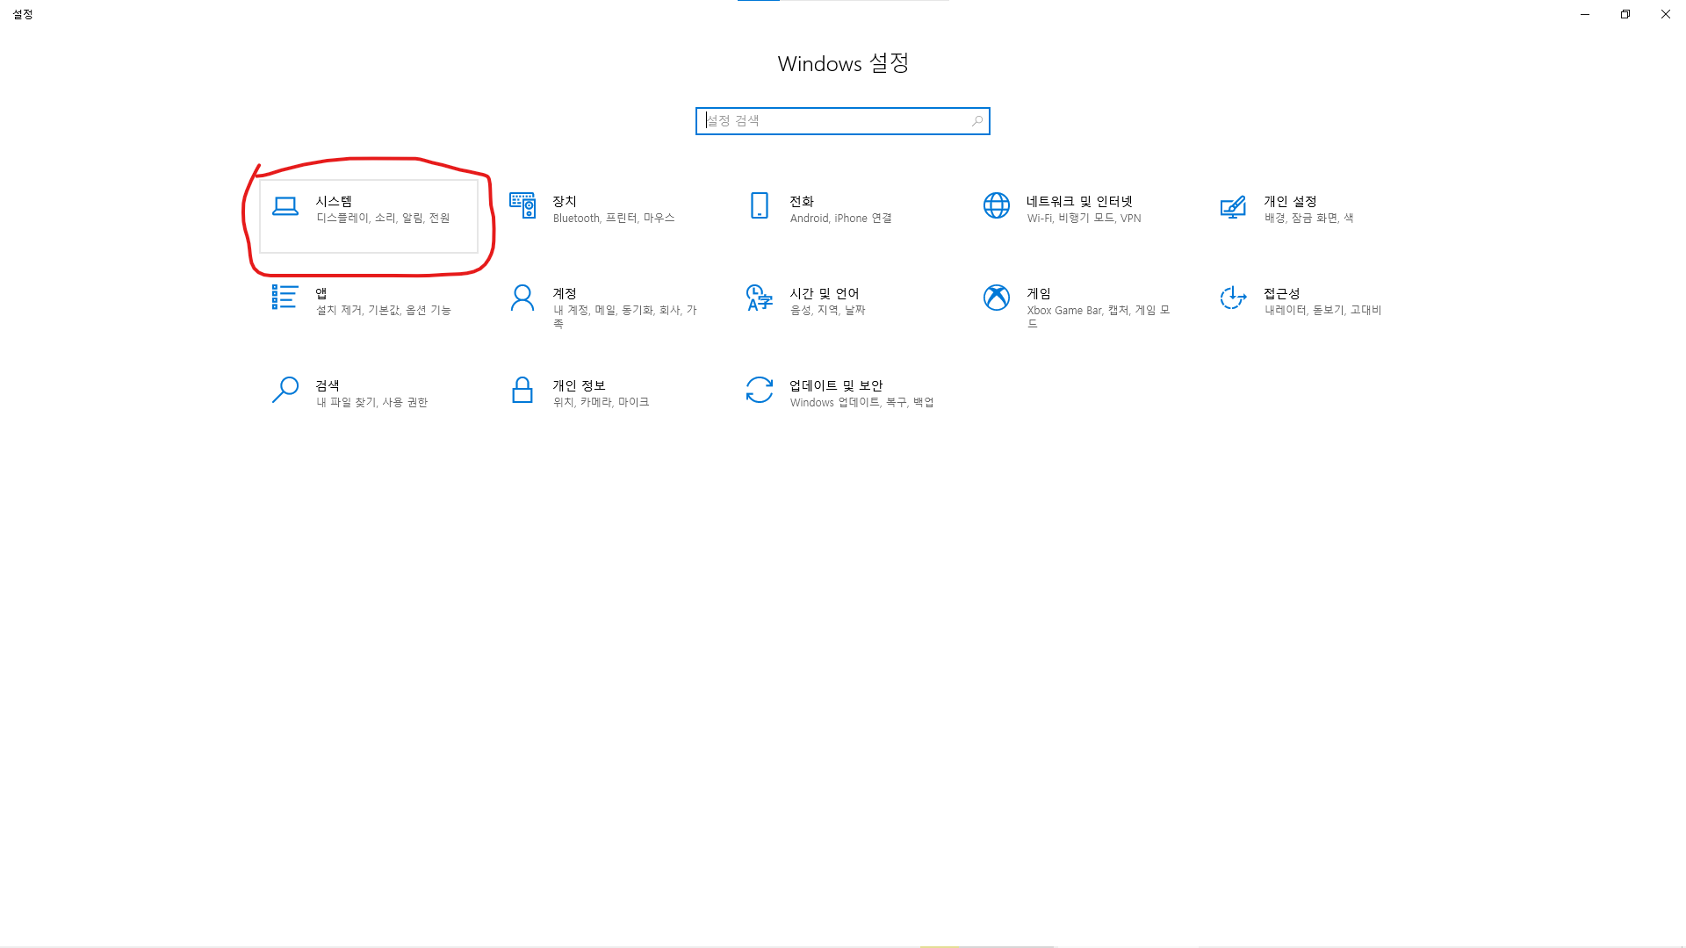Open the 전화 category title
This screenshot has height=948, width=1686.
click(x=802, y=201)
